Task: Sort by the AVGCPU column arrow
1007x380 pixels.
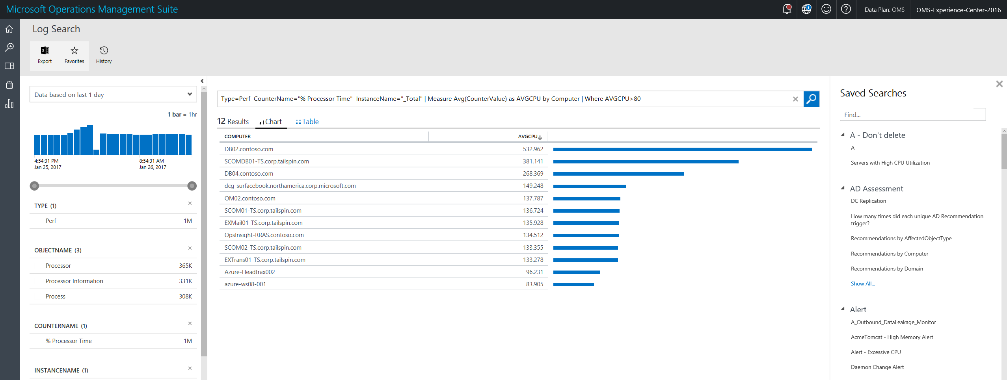Action: coord(540,137)
